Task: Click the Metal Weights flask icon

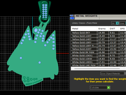Action: (72, 17)
